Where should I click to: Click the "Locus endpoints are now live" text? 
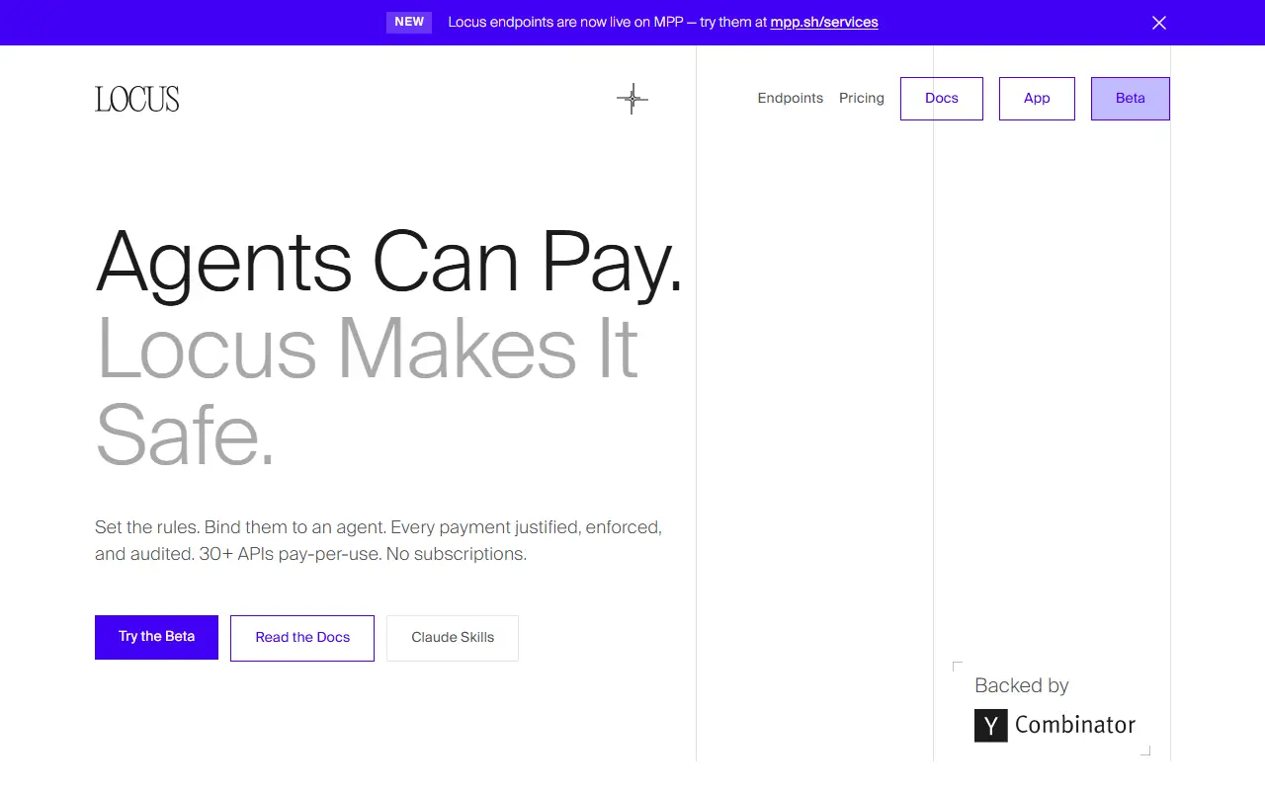[x=663, y=22]
